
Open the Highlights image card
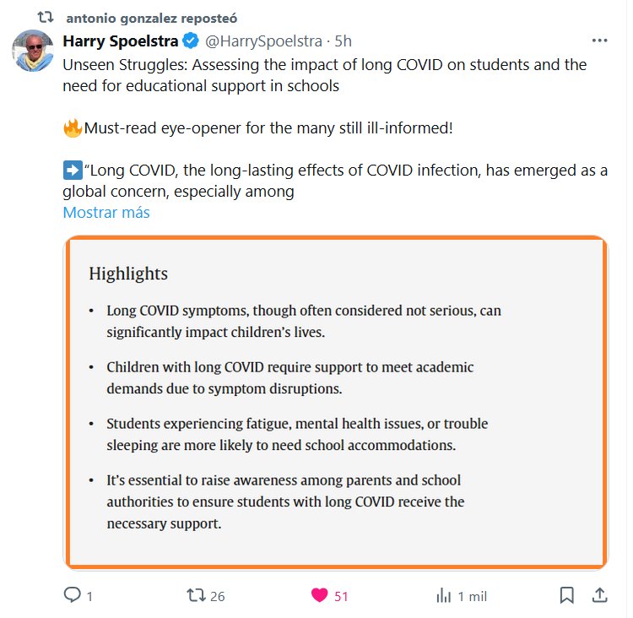point(335,402)
